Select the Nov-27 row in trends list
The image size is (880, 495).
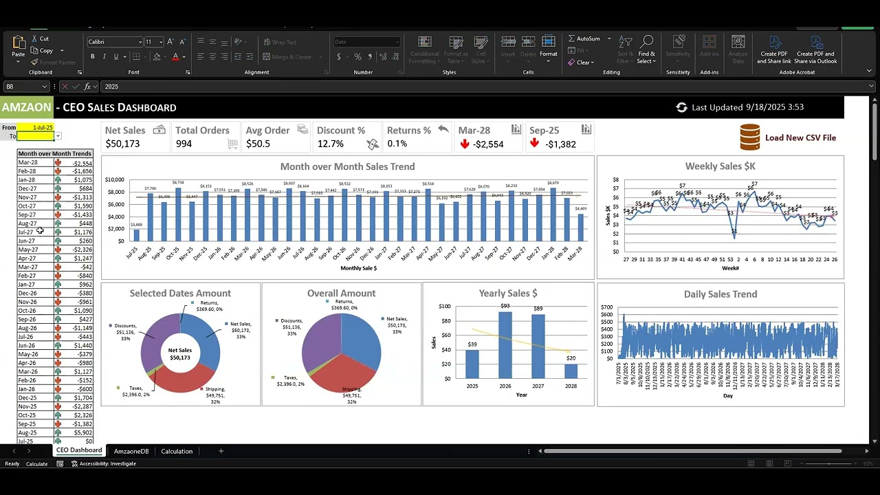click(55, 197)
